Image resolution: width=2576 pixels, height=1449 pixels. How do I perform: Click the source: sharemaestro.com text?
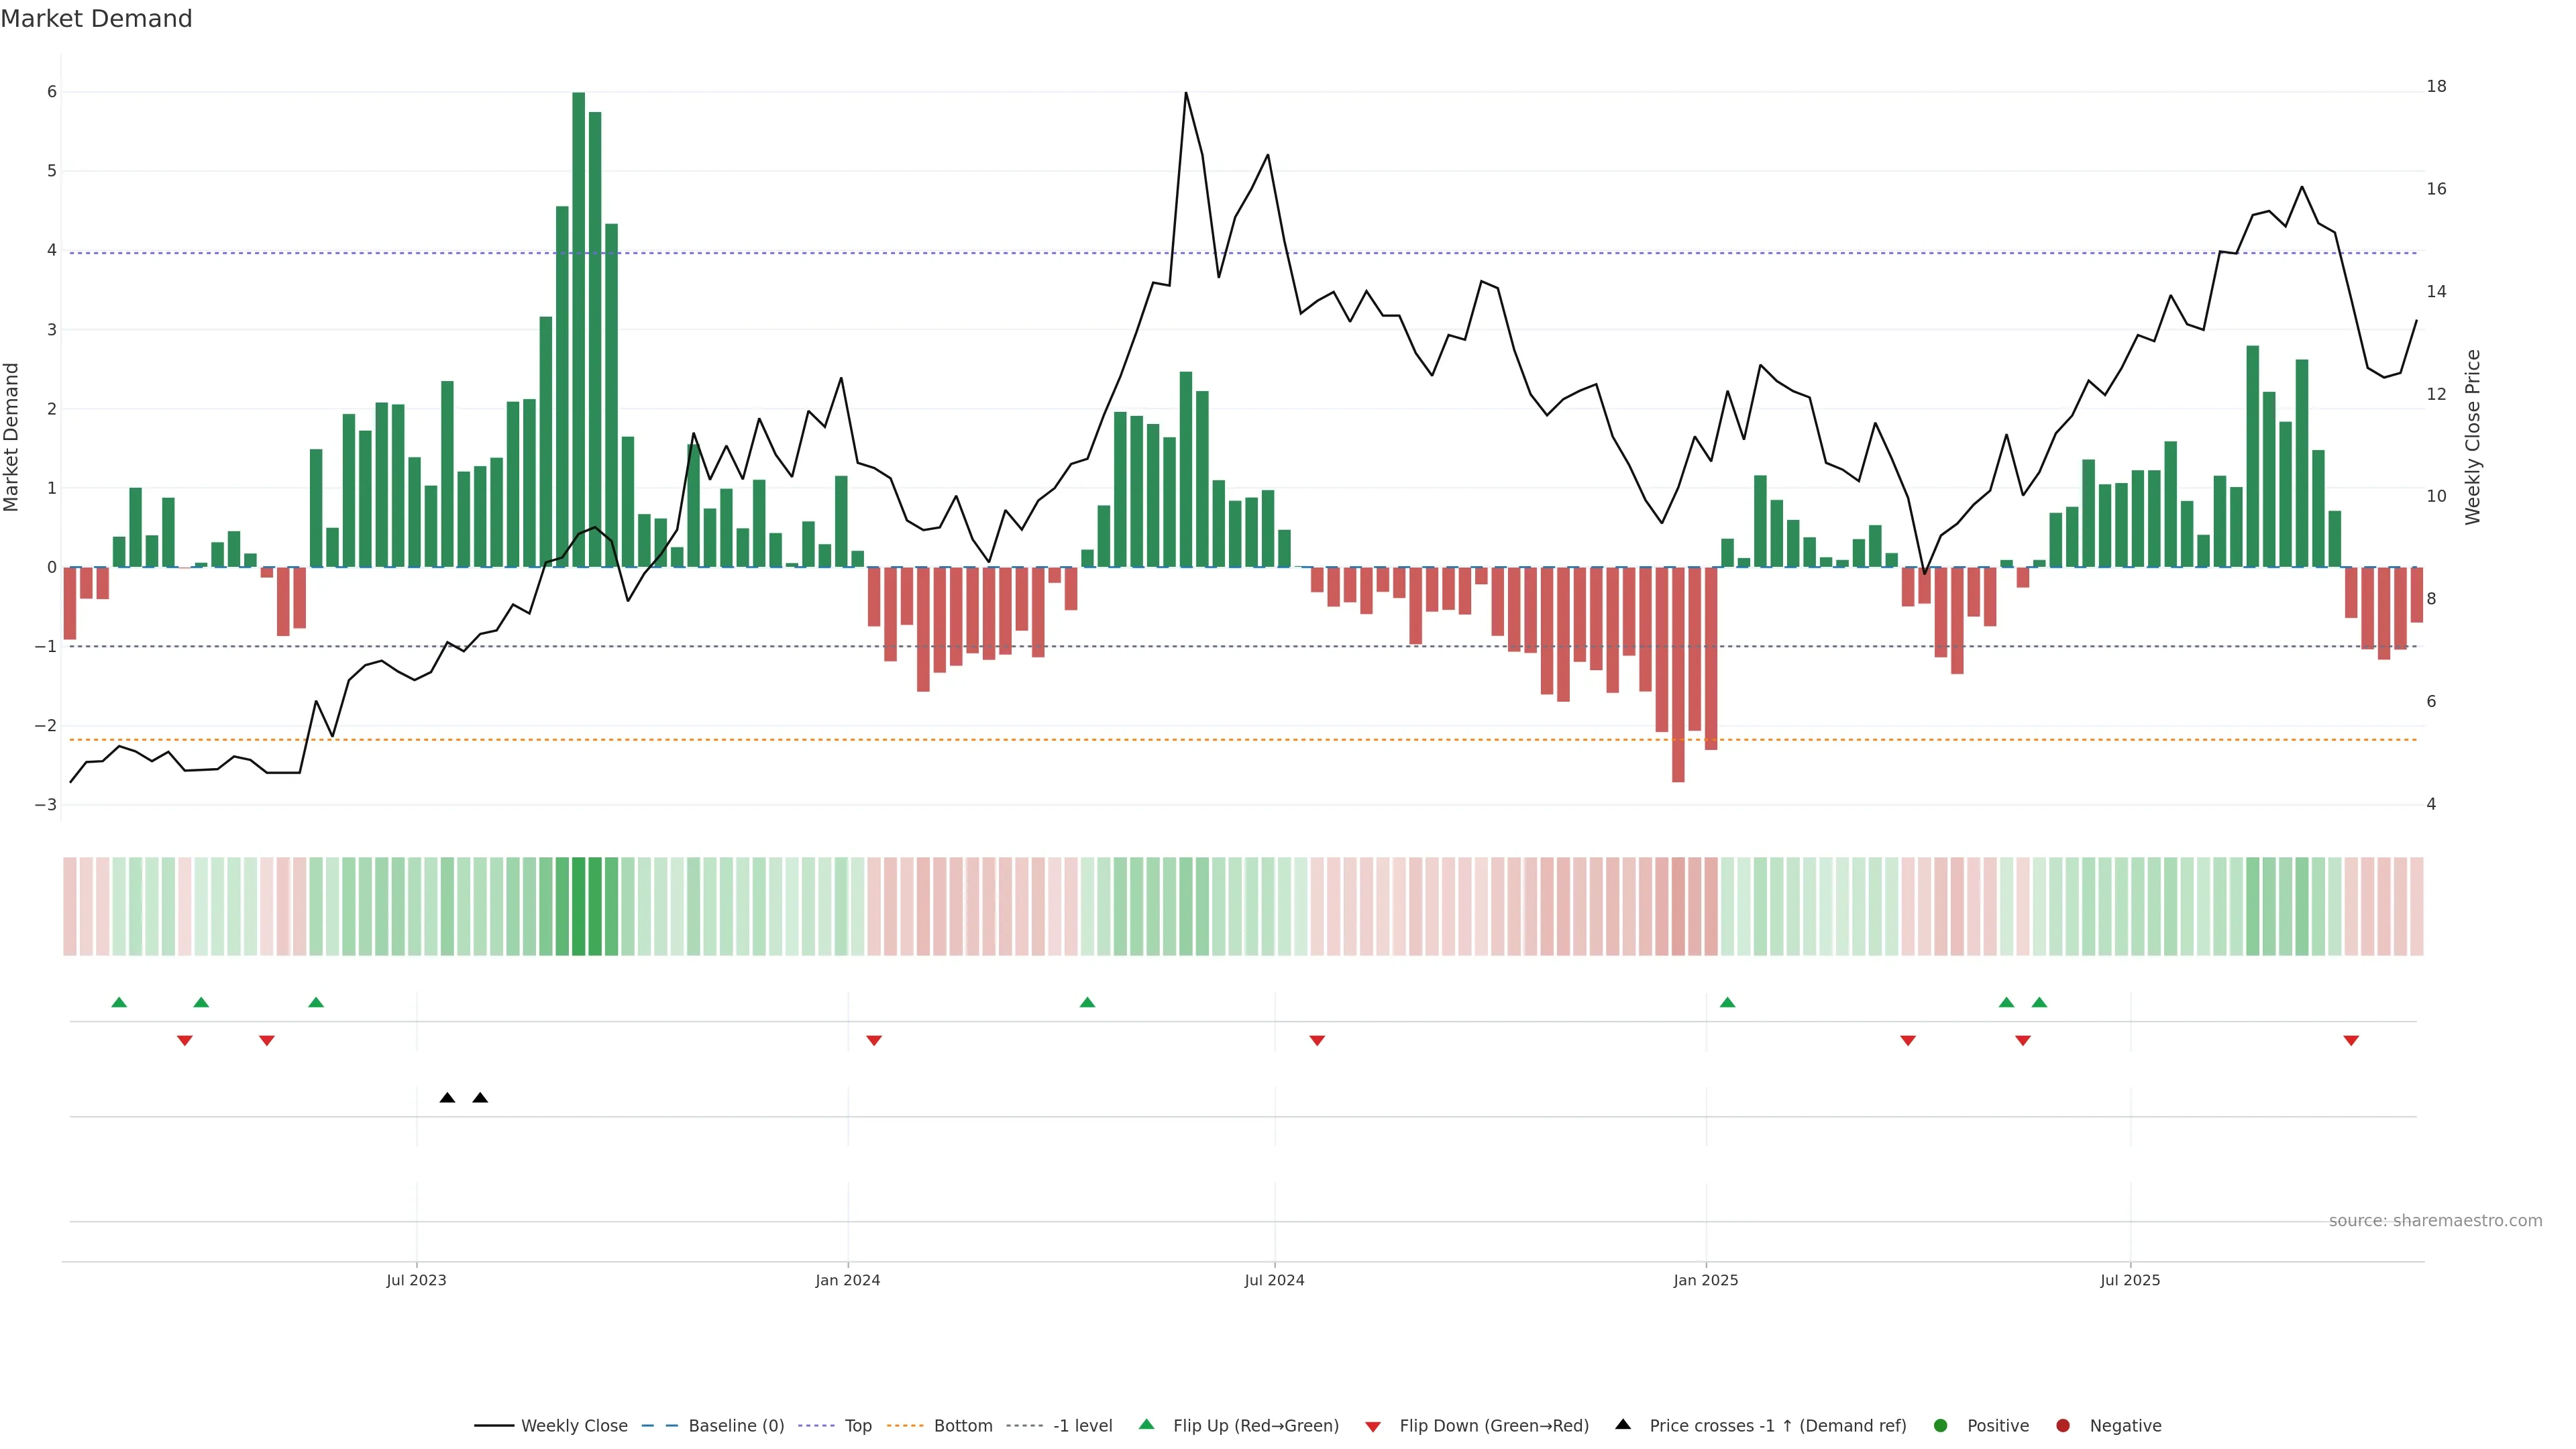2435,1220
